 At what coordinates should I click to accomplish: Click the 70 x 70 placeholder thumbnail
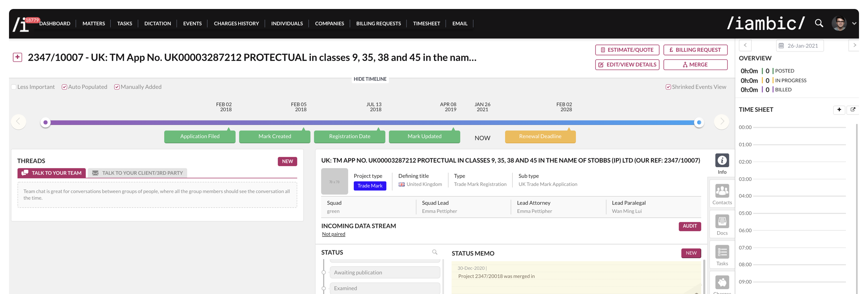tap(334, 181)
